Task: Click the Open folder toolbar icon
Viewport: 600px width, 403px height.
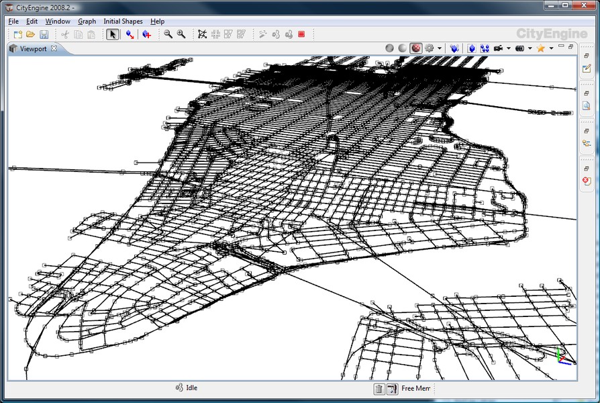Action: (31, 34)
